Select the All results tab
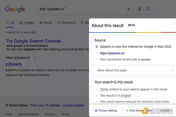 [x=10, y=23]
